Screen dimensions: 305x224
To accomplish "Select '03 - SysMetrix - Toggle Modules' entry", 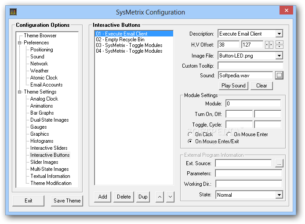I will tap(134, 45).
